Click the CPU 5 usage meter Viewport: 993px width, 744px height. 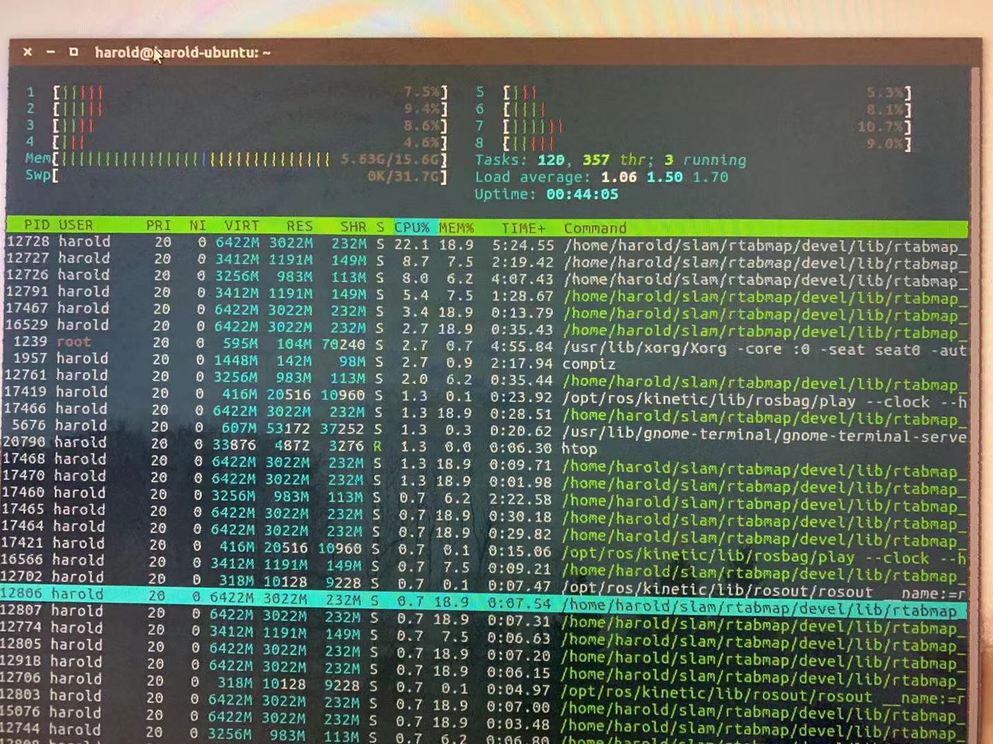[694, 92]
